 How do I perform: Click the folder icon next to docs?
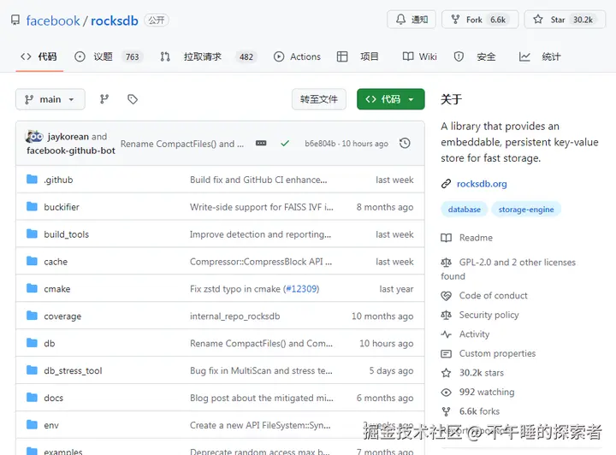tap(32, 398)
